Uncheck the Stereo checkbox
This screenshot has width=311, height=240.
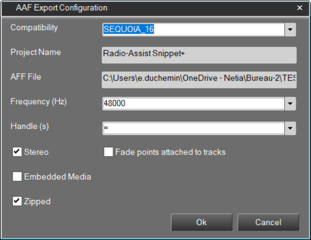coord(17,152)
